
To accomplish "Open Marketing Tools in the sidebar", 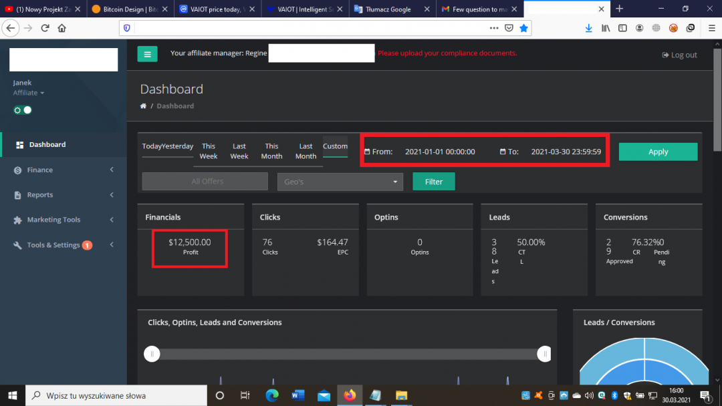I will pos(64,220).
